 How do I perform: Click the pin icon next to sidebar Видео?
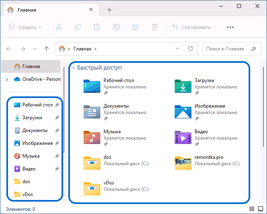pos(57,169)
